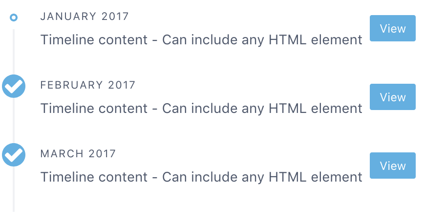Click the timeline content text under March 2017

(201, 177)
